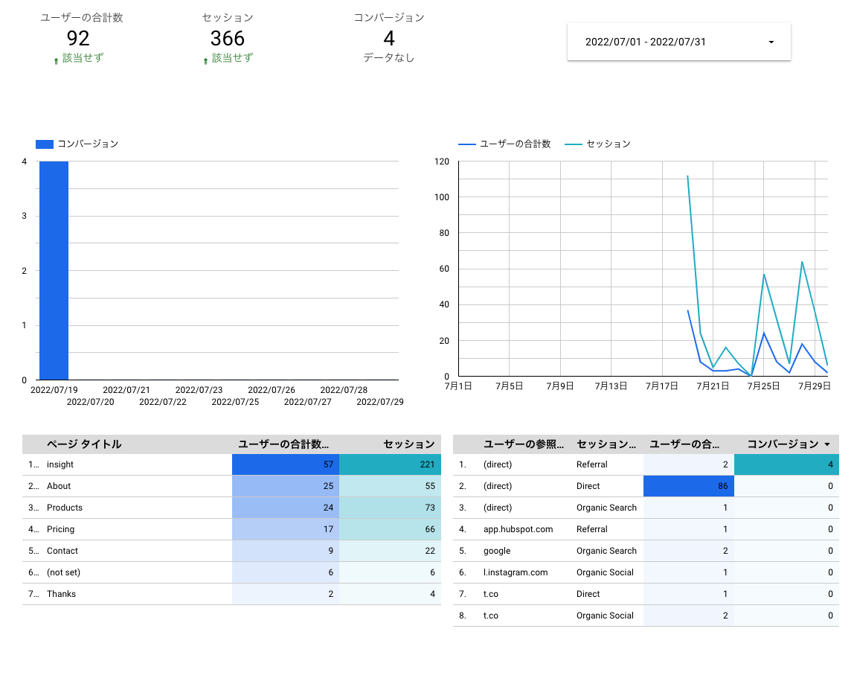This screenshot has width=854, height=687.
Task: Click 該当せず under ユーザーの合計数 scorecard
Action: 83,58
